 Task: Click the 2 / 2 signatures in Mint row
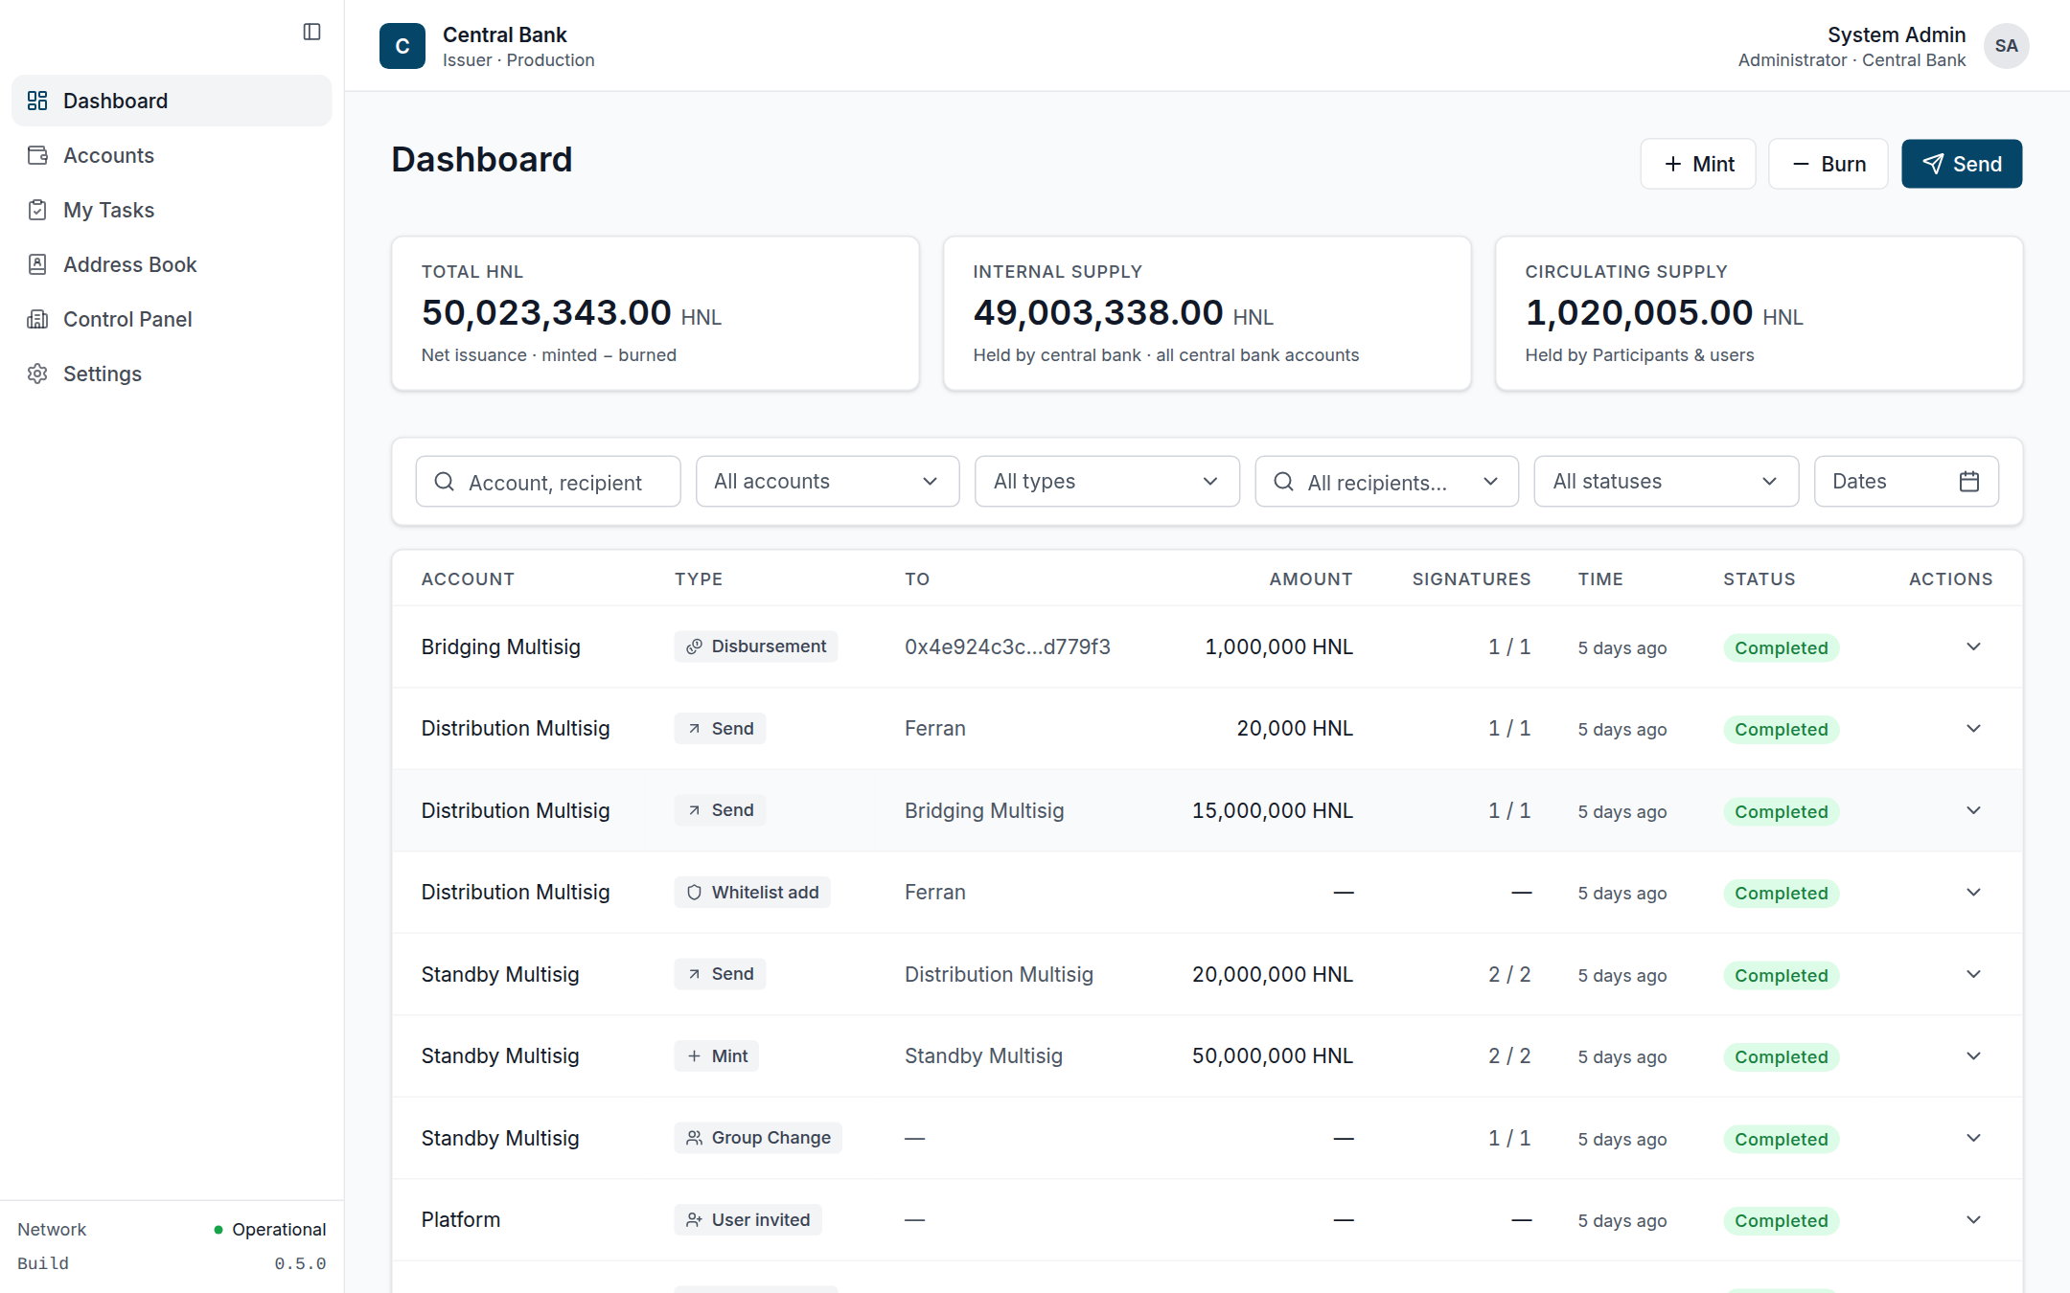(1509, 1055)
